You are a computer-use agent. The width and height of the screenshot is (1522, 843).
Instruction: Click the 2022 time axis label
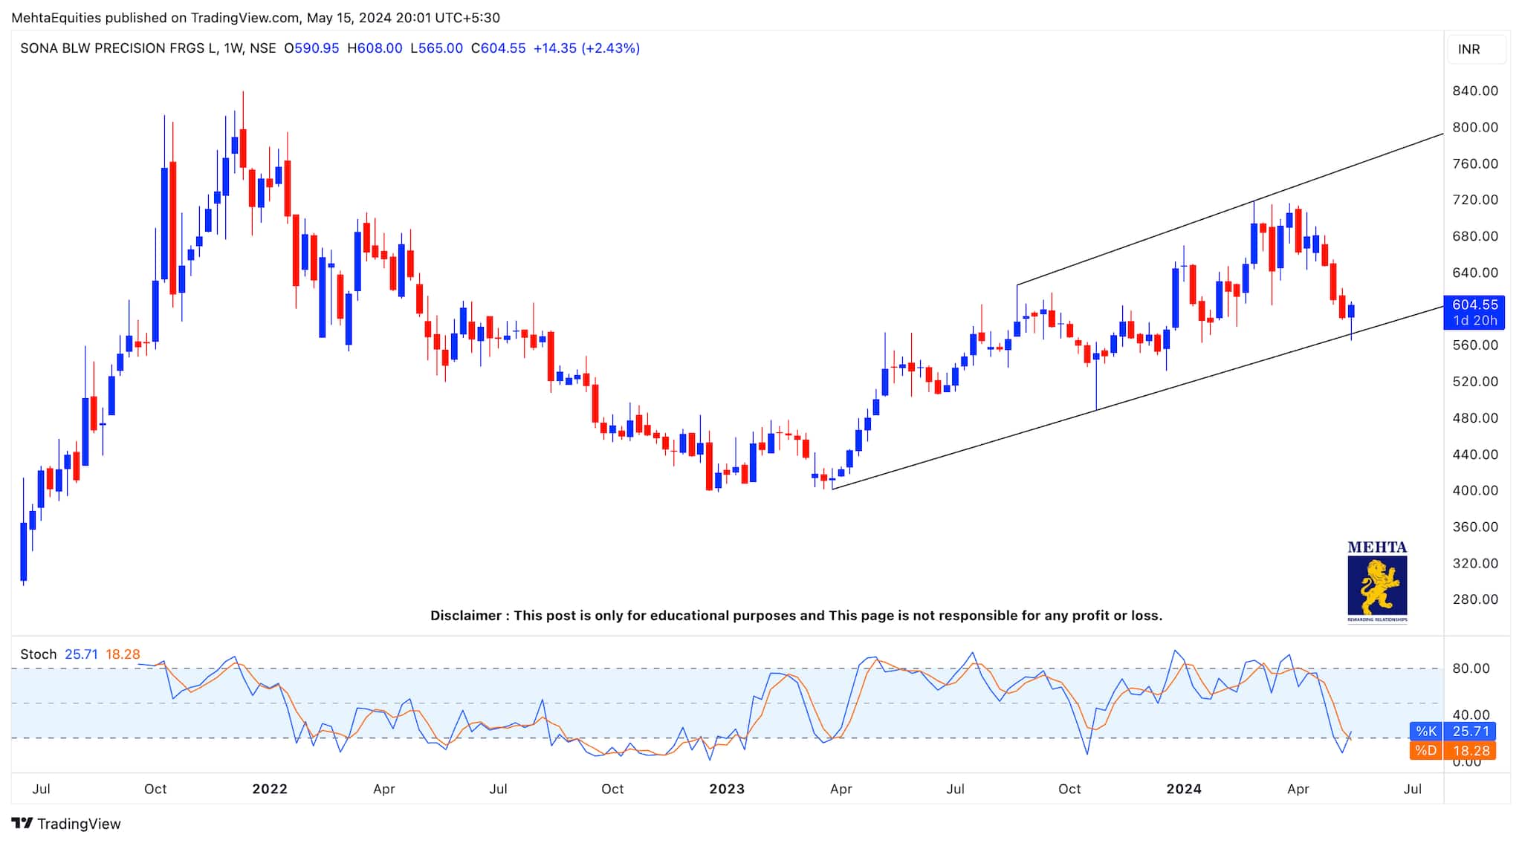click(269, 789)
